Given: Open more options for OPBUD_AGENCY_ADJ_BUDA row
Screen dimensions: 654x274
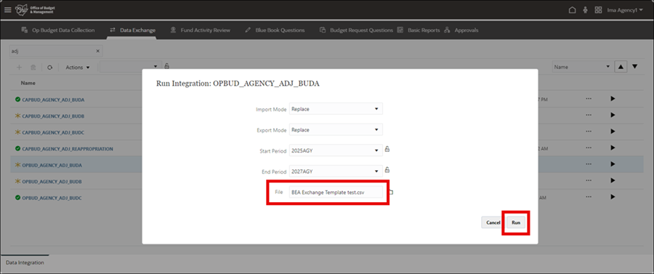Looking at the screenshot, I should pyautogui.click(x=589, y=164).
